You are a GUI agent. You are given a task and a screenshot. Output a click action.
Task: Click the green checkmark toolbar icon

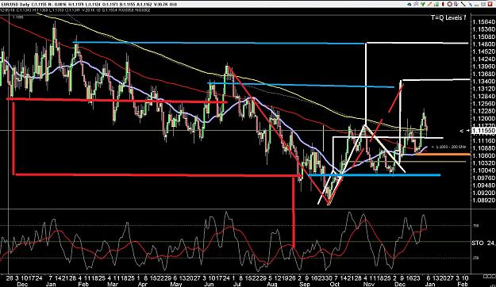(423, 4)
